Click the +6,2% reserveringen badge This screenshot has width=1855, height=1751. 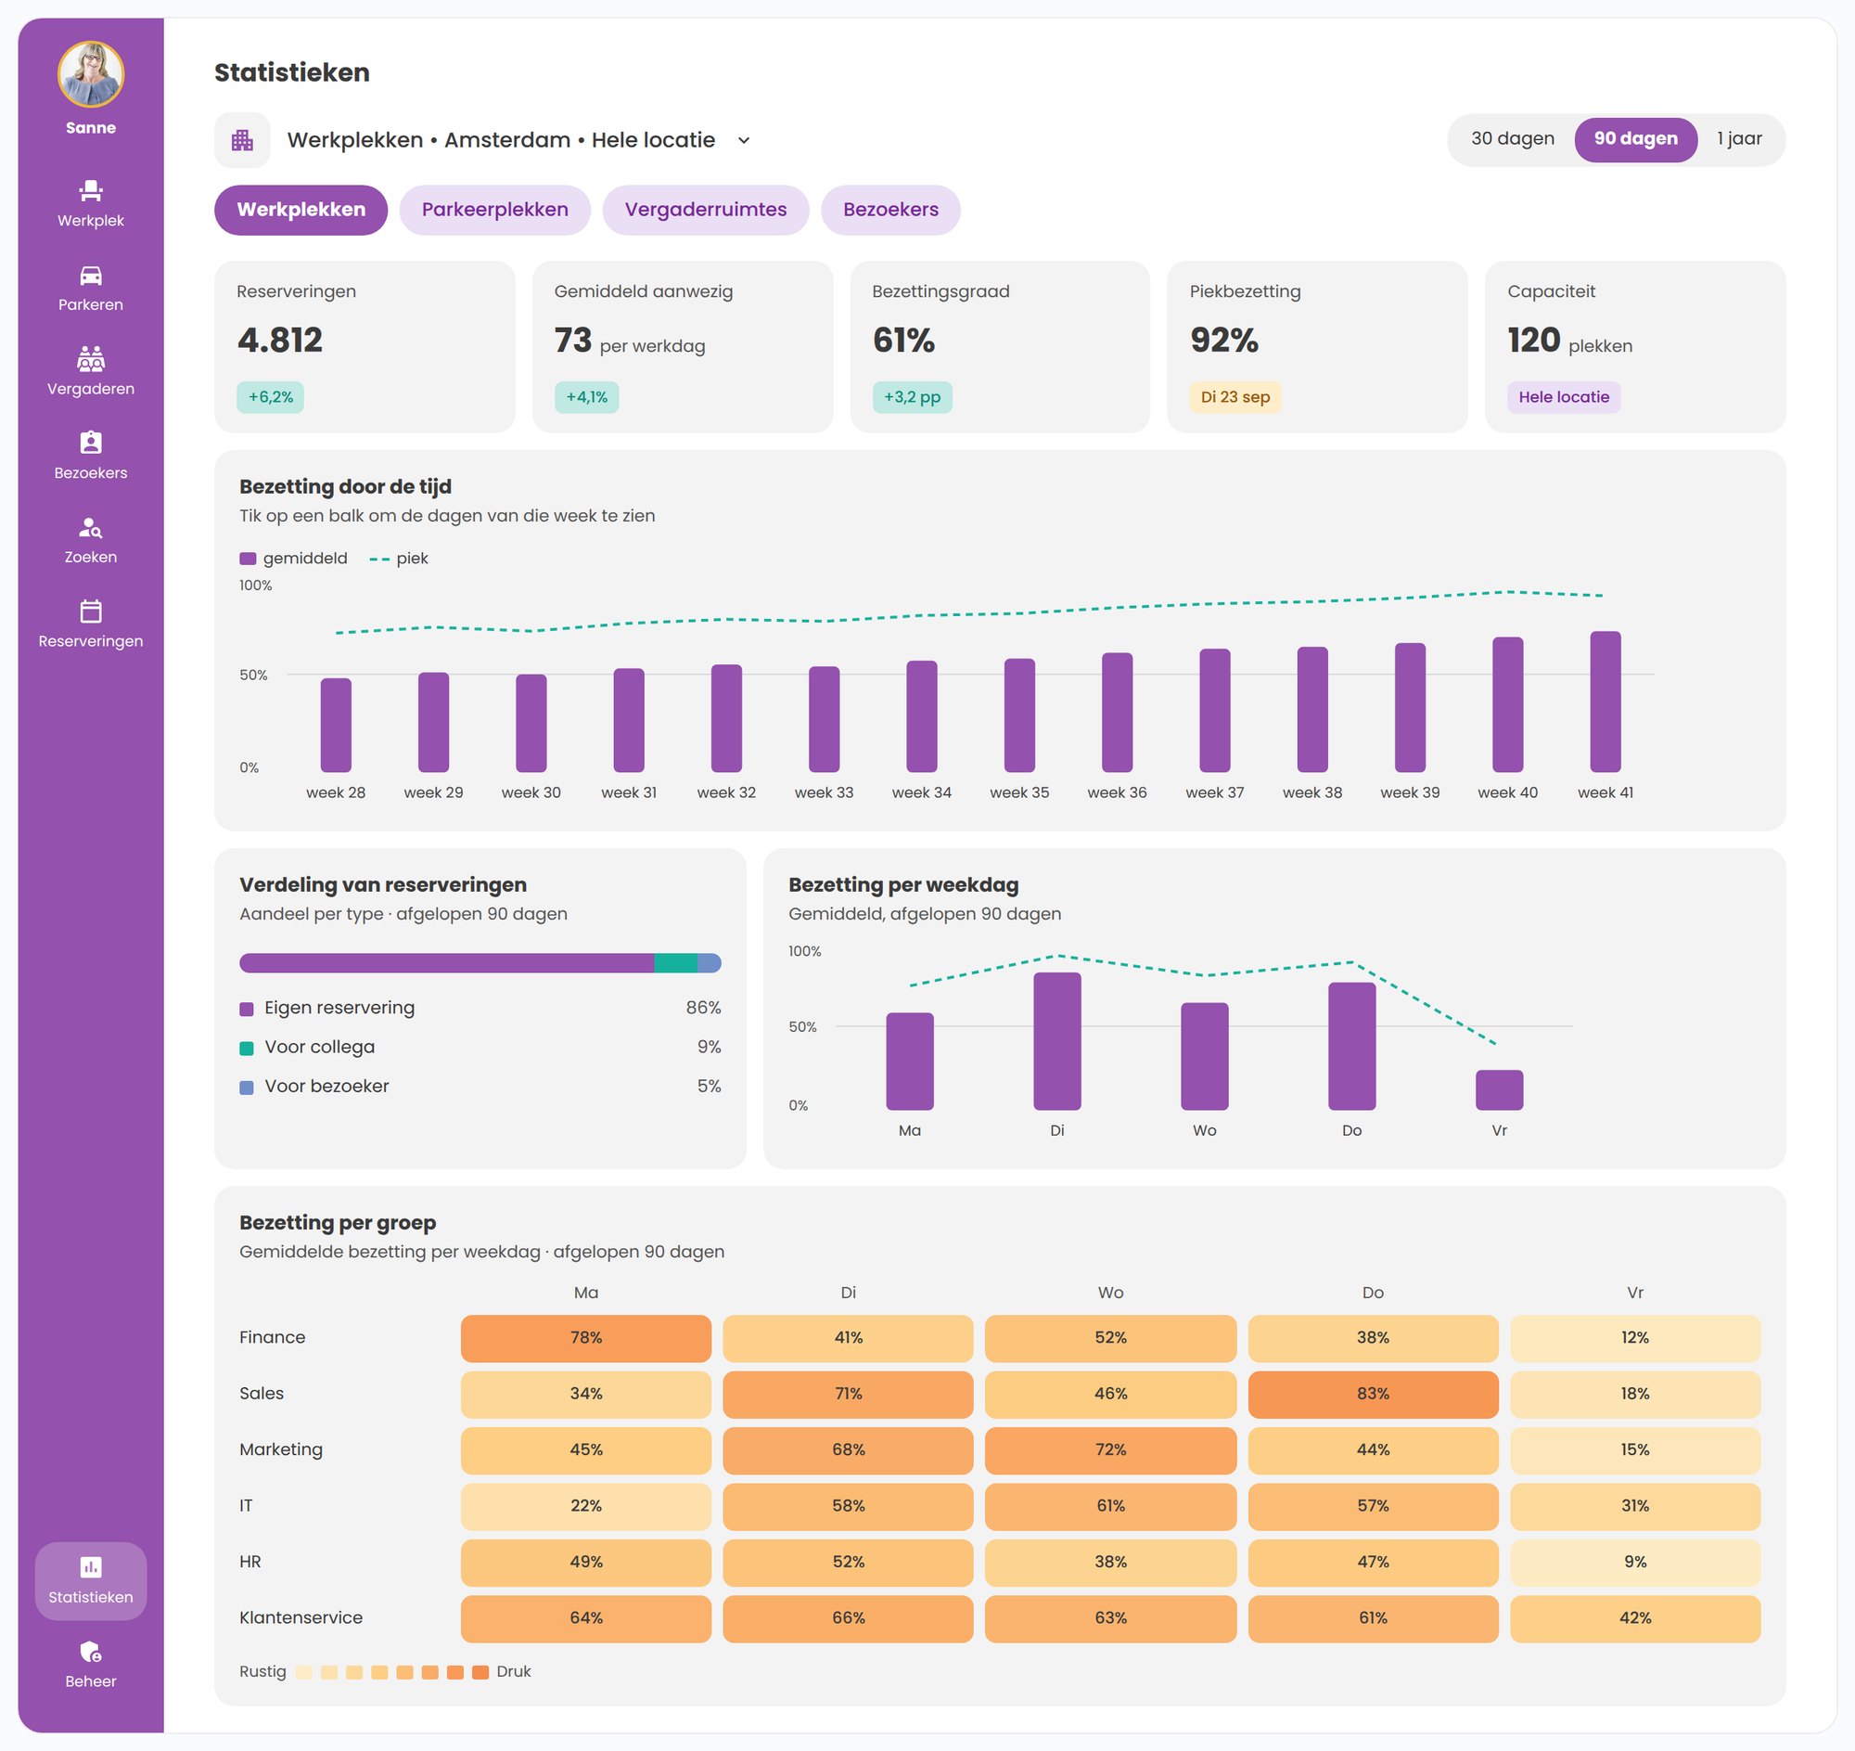coord(271,397)
